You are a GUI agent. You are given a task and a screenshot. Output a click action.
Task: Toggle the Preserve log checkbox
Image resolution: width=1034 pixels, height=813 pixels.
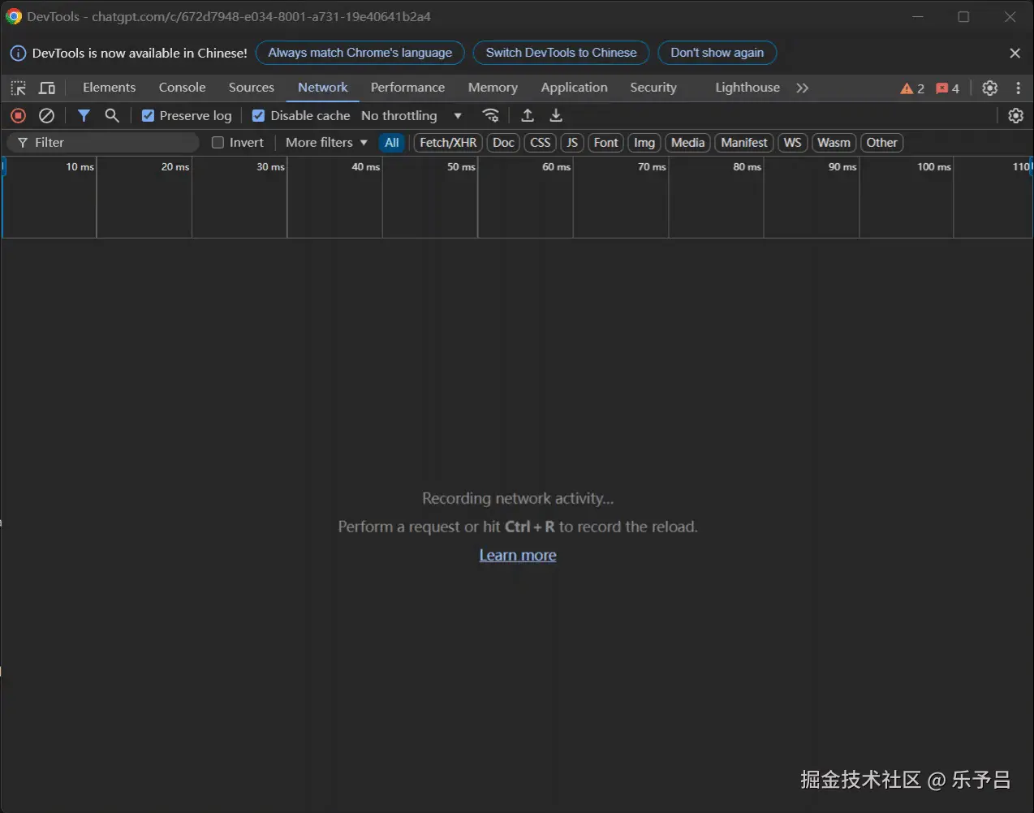[148, 115]
